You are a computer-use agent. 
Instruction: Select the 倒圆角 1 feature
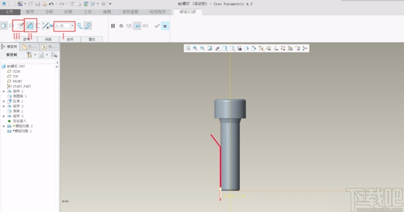20,96
